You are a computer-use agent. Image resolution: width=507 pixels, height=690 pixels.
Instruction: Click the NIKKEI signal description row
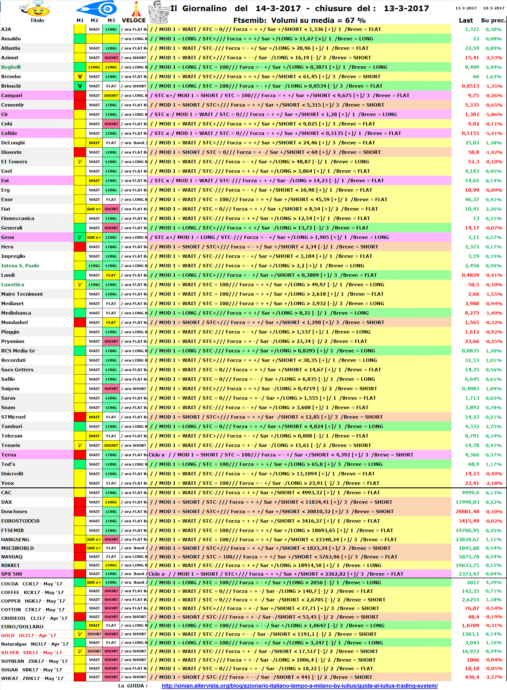pos(300,565)
